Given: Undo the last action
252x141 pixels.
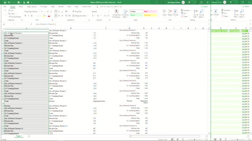Looking at the screenshot, I should [9, 2].
